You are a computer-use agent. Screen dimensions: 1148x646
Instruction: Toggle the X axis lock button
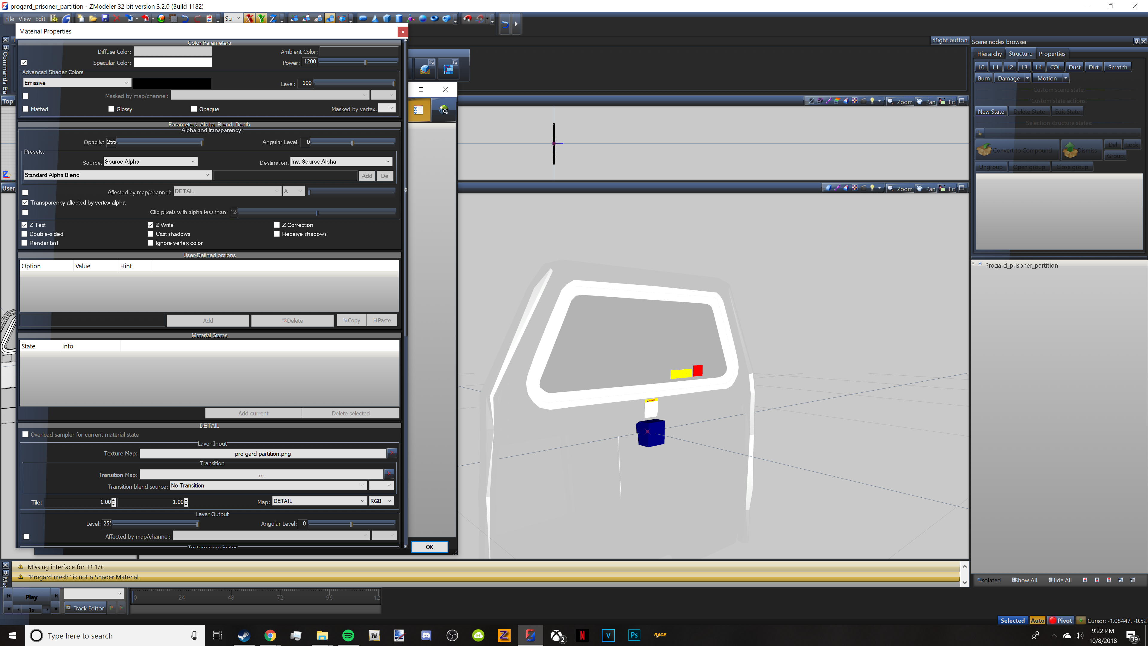(x=249, y=19)
